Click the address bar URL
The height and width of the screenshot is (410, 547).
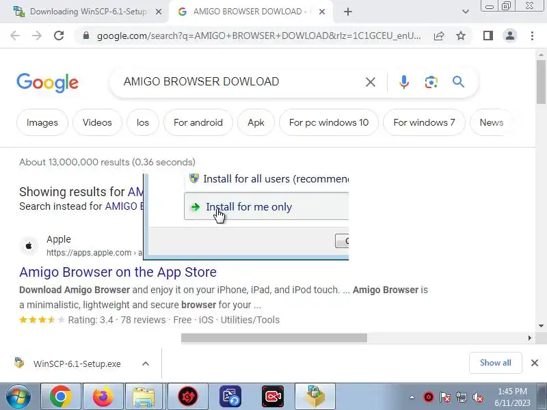(x=259, y=36)
